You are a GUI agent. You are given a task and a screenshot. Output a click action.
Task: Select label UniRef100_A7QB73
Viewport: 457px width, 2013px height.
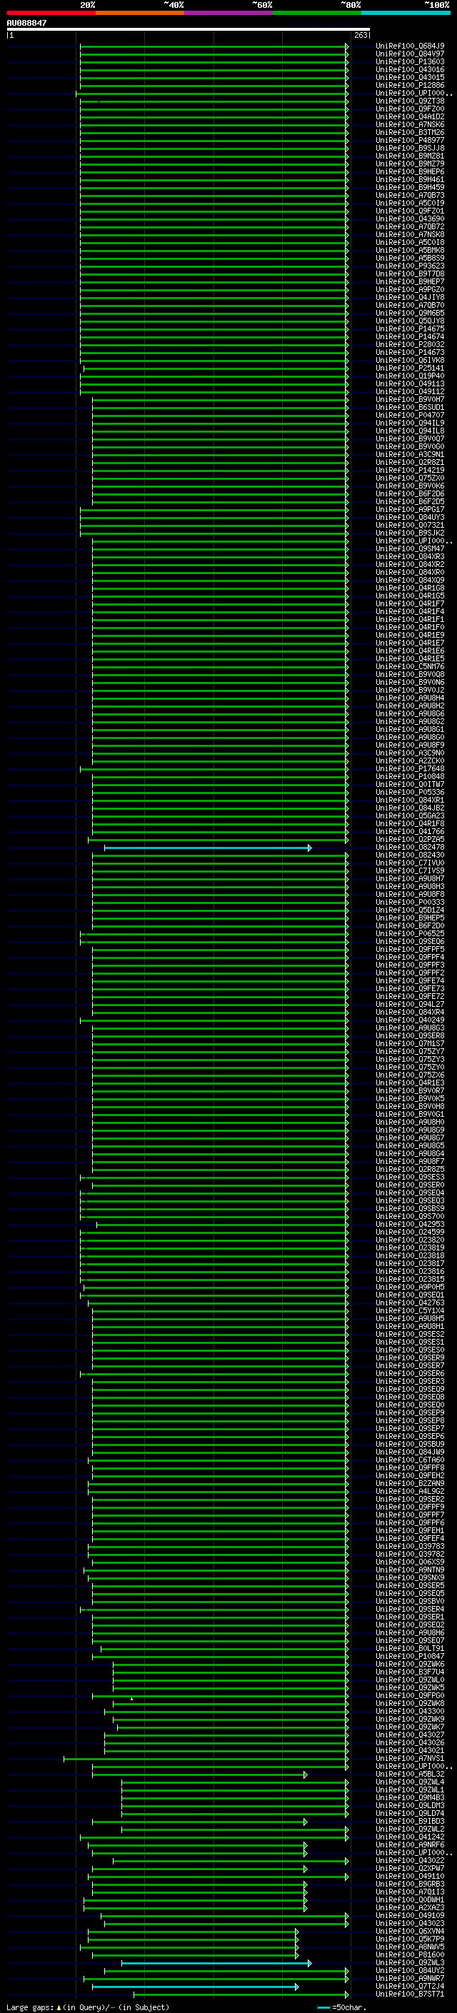[x=410, y=196]
